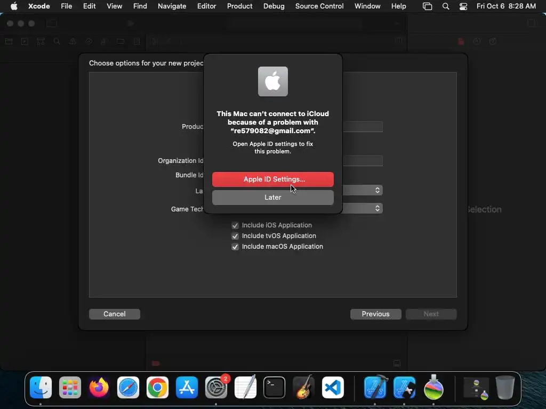Show the Xcode symbol navigator icon
The image size is (546, 409).
[41, 42]
